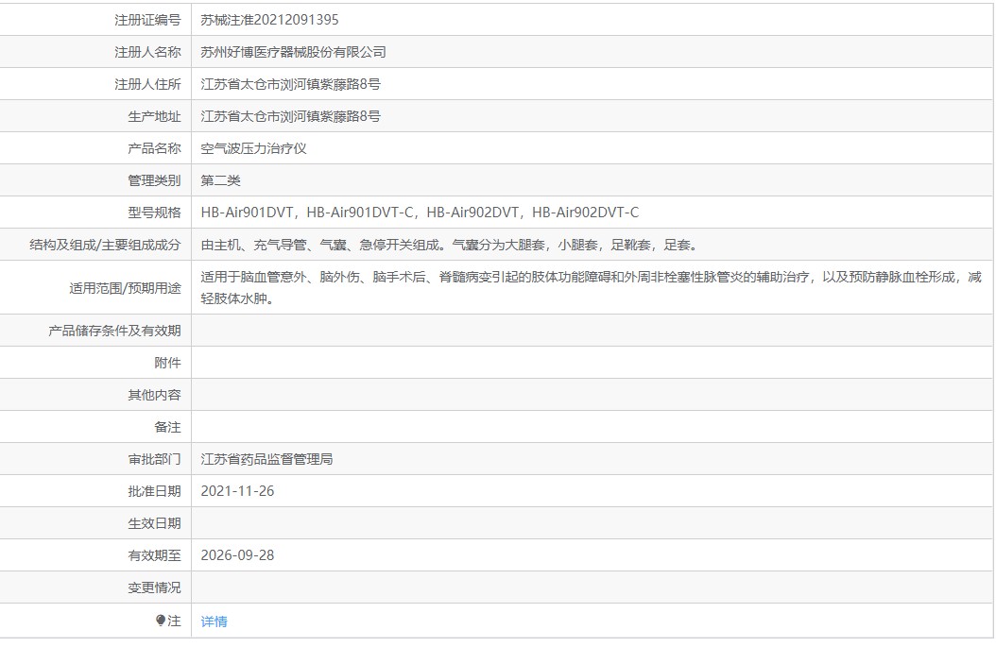Select company name 苏州好博医疗器械股份有限公司

[293, 52]
